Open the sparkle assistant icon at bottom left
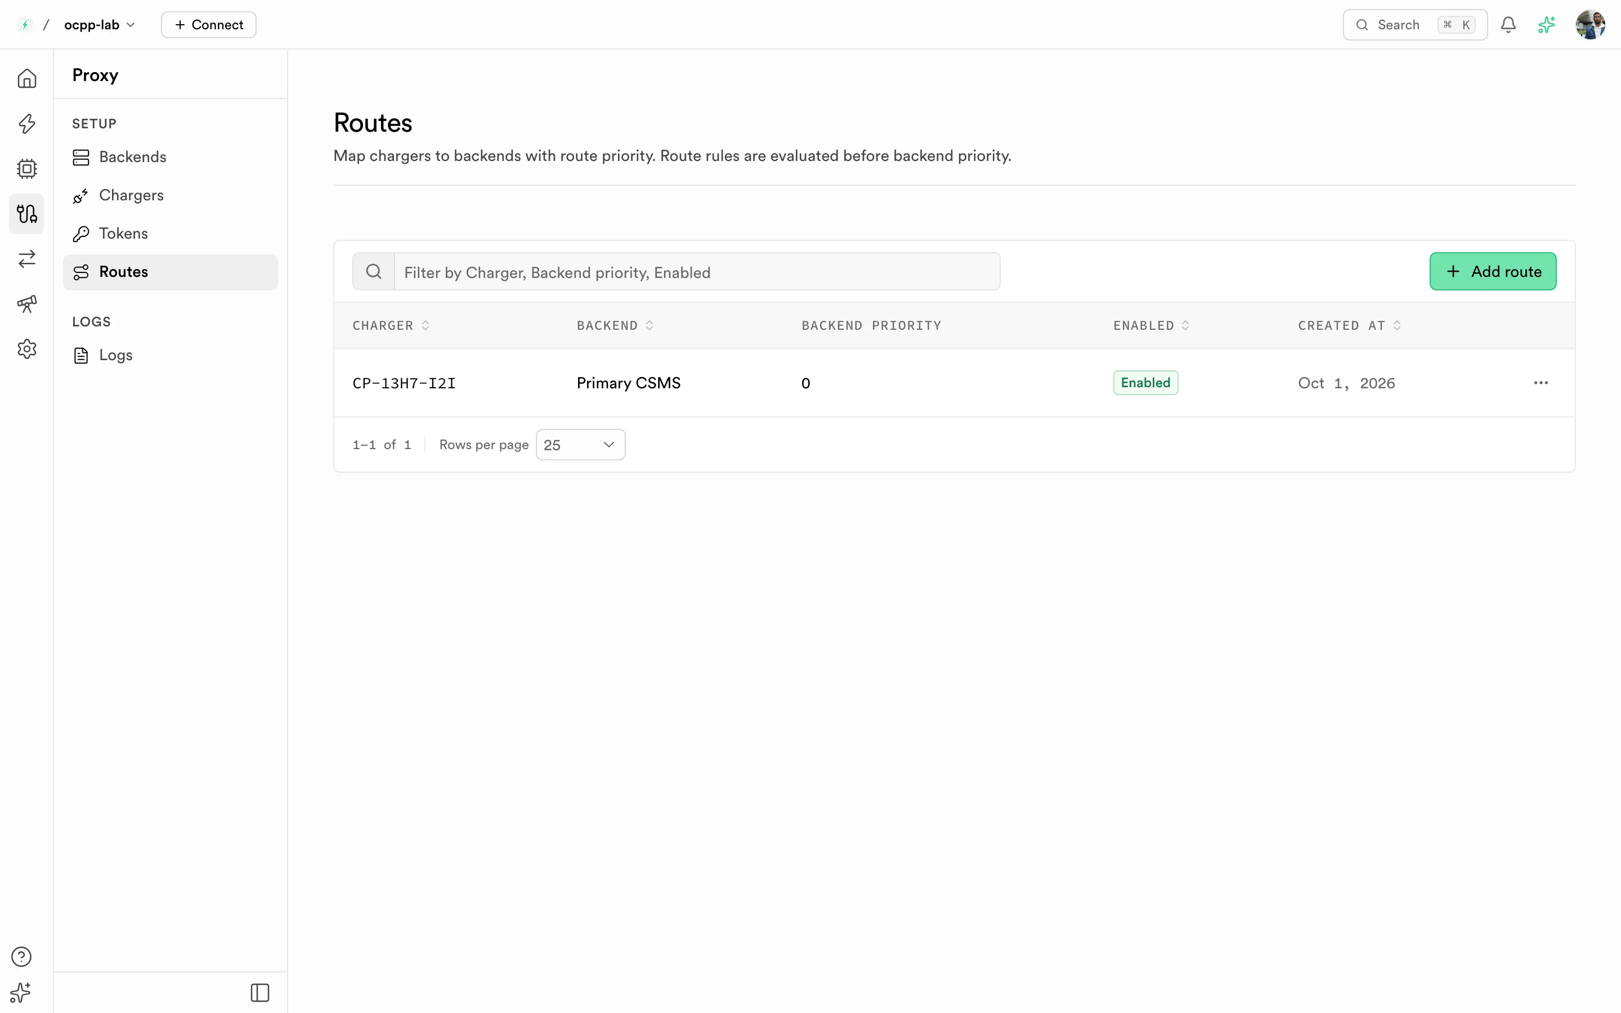1621x1013 pixels. 21,992
